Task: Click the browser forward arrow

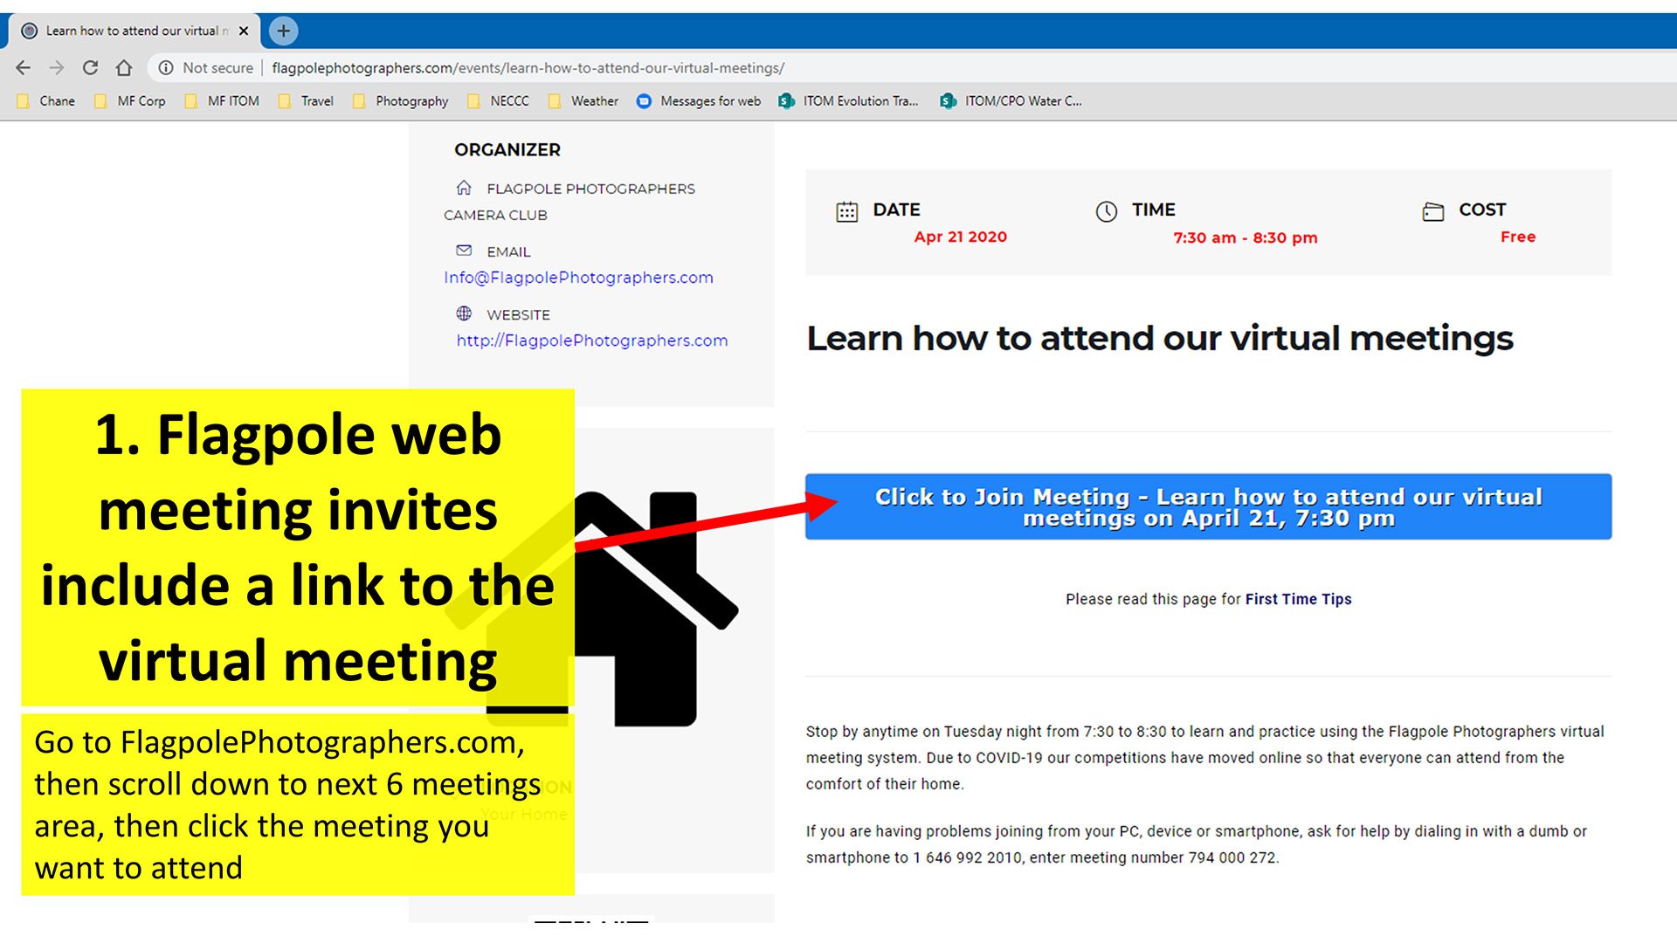Action: pyautogui.click(x=57, y=68)
